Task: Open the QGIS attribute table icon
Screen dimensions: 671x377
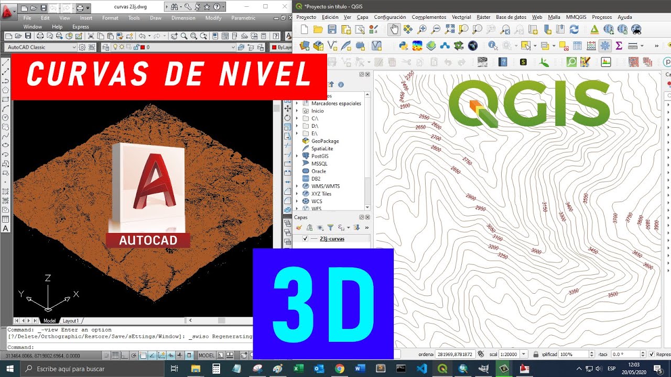Action: tap(577, 46)
